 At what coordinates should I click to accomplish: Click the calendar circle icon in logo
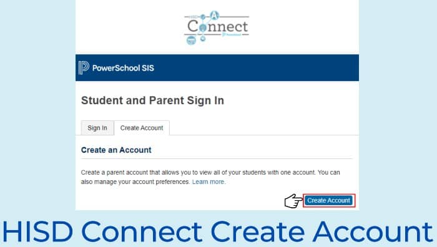(191, 41)
